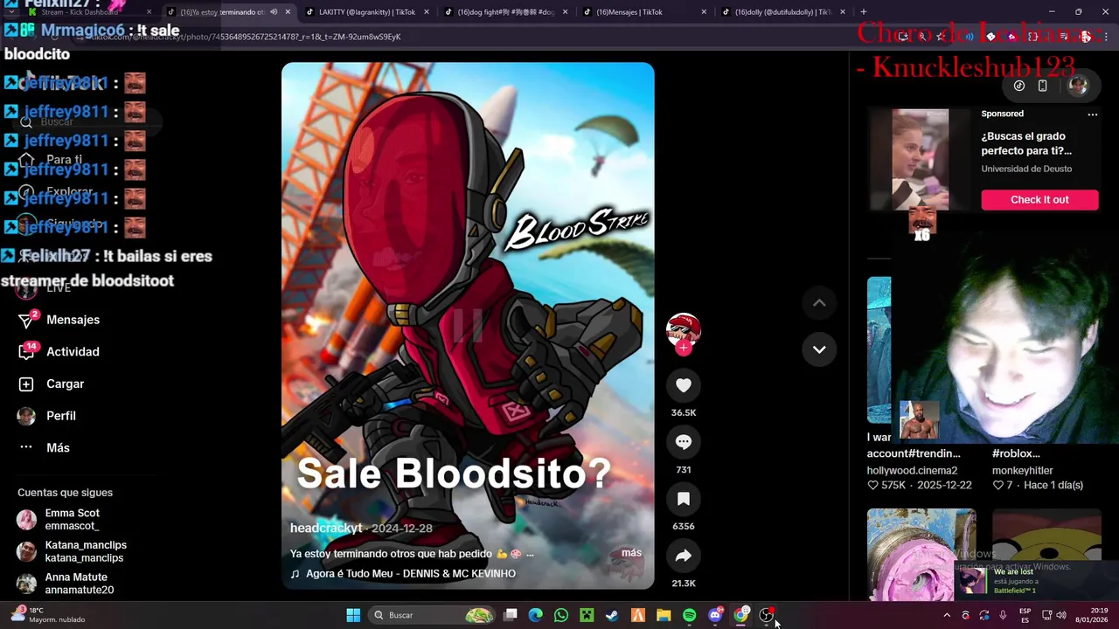Expand caption with más link
This screenshot has height=629, width=1119.
[631, 553]
